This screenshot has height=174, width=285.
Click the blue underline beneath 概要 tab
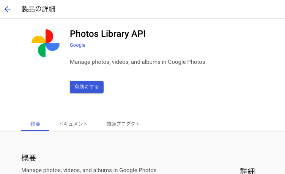pyautogui.click(x=35, y=131)
